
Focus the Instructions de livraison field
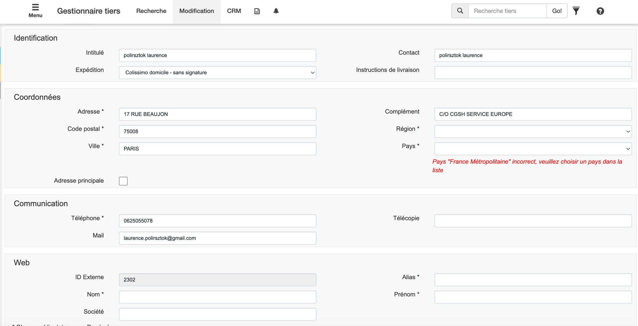tap(533, 73)
